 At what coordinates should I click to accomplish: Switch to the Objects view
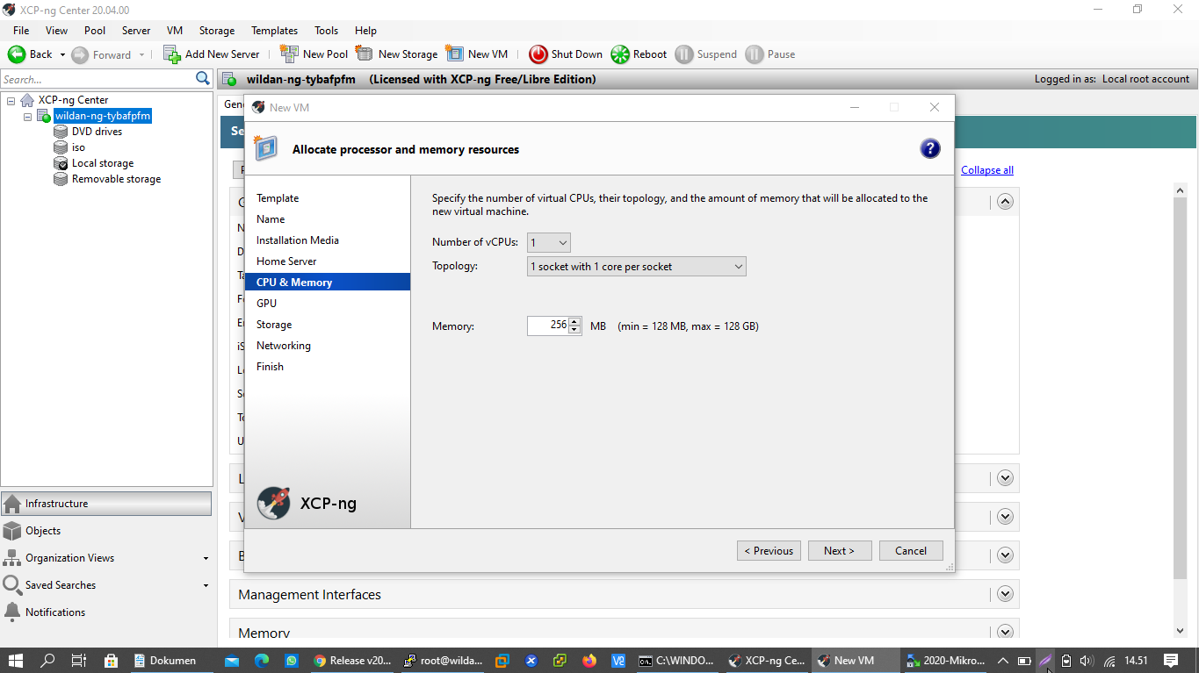tap(106, 531)
